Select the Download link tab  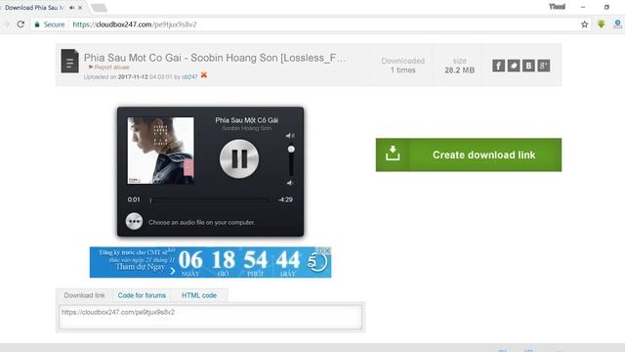(x=85, y=295)
